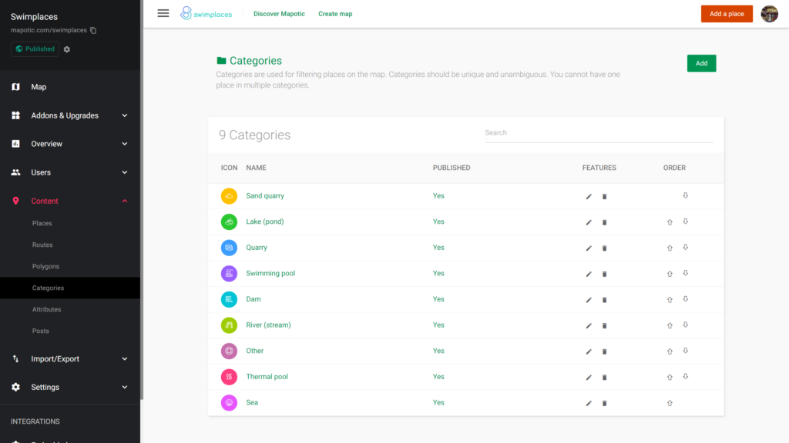
Task: Click the Swimplaces logo
Action: pos(206,14)
